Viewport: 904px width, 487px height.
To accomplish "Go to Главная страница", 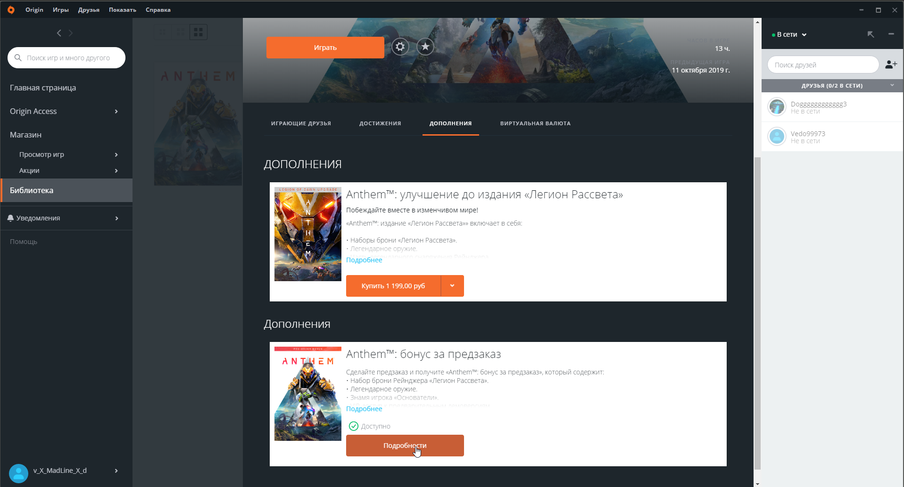I will (43, 88).
